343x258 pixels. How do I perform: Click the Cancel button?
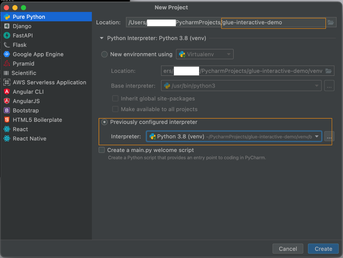tap(288, 249)
